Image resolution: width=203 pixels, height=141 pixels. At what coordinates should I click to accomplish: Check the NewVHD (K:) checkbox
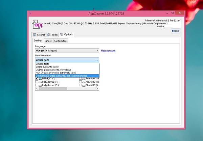pos(81,85)
